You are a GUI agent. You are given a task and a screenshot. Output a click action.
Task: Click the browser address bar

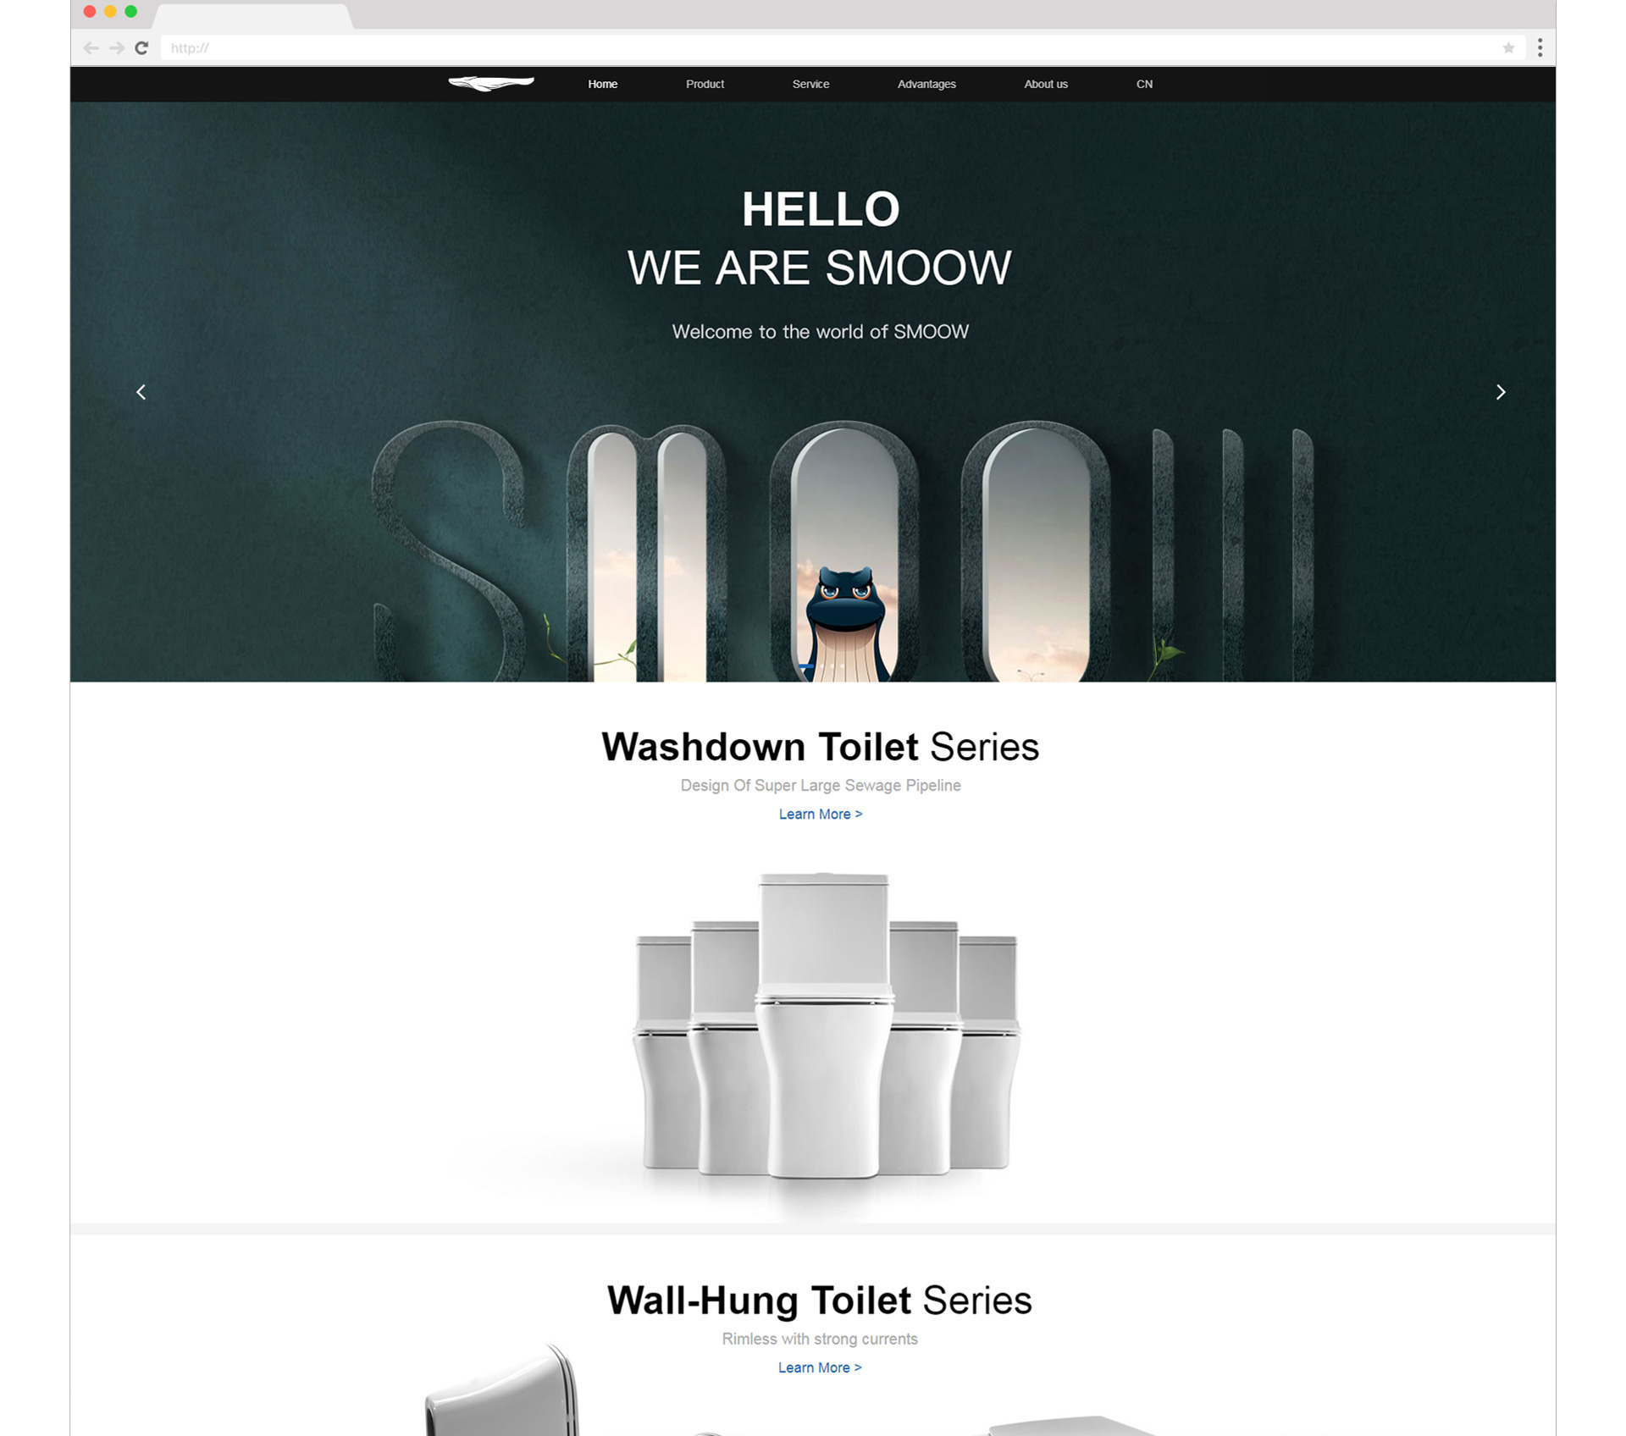point(830,48)
